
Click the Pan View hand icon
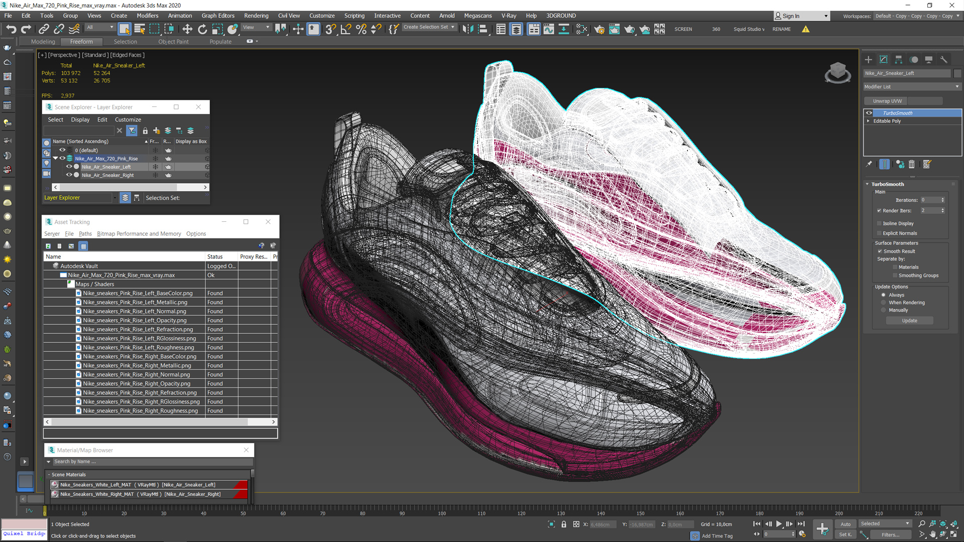tap(932, 534)
